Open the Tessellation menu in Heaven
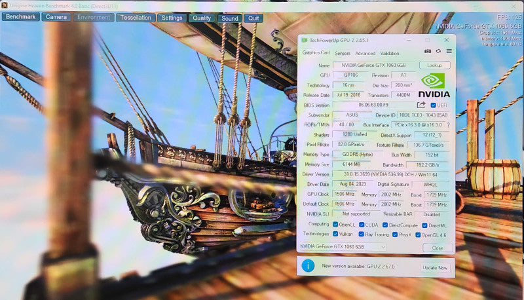524x300 pixels. pyautogui.click(x=136, y=18)
